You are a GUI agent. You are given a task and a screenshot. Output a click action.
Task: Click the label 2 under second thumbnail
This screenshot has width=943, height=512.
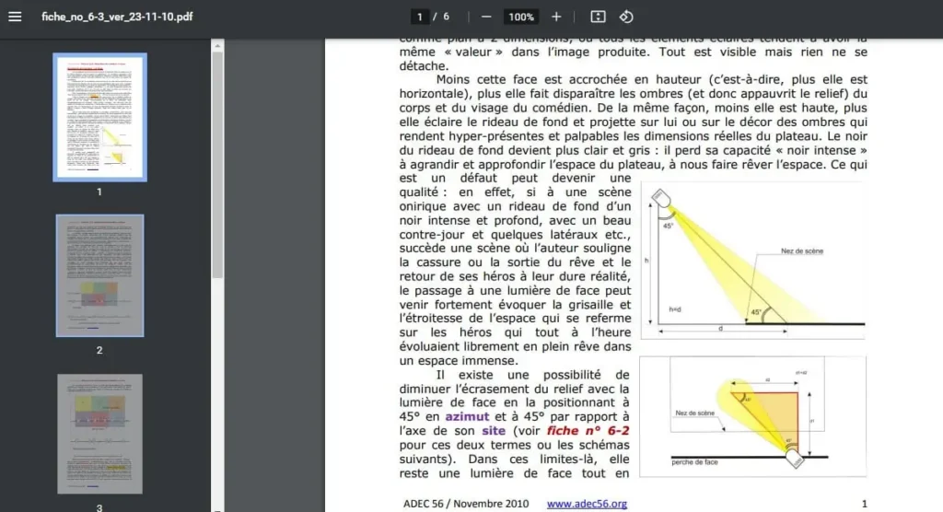(x=99, y=350)
